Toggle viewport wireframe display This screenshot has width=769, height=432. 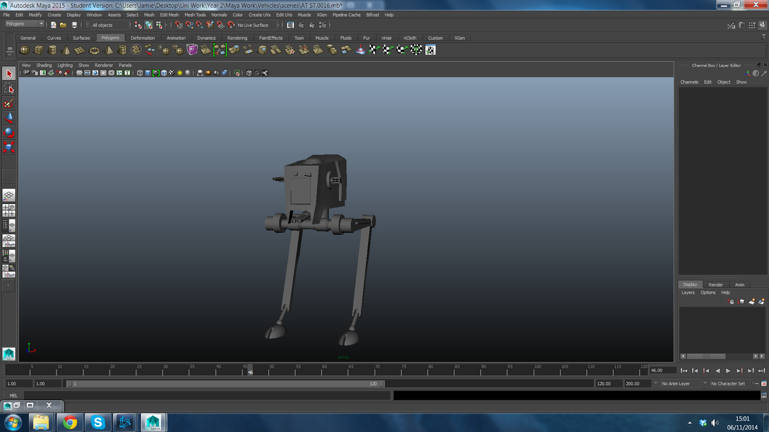coord(140,73)
